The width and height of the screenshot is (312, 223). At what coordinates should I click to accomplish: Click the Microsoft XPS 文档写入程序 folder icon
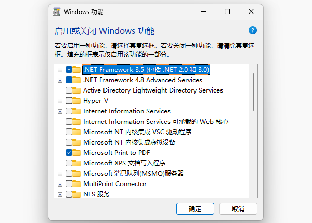tap(77, 163)
